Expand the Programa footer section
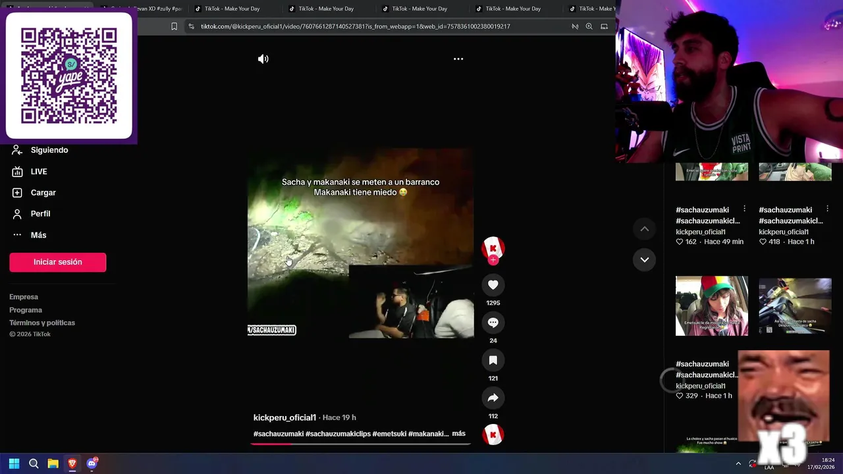Screen dimensions: 843x474 (x=26, y=310)
